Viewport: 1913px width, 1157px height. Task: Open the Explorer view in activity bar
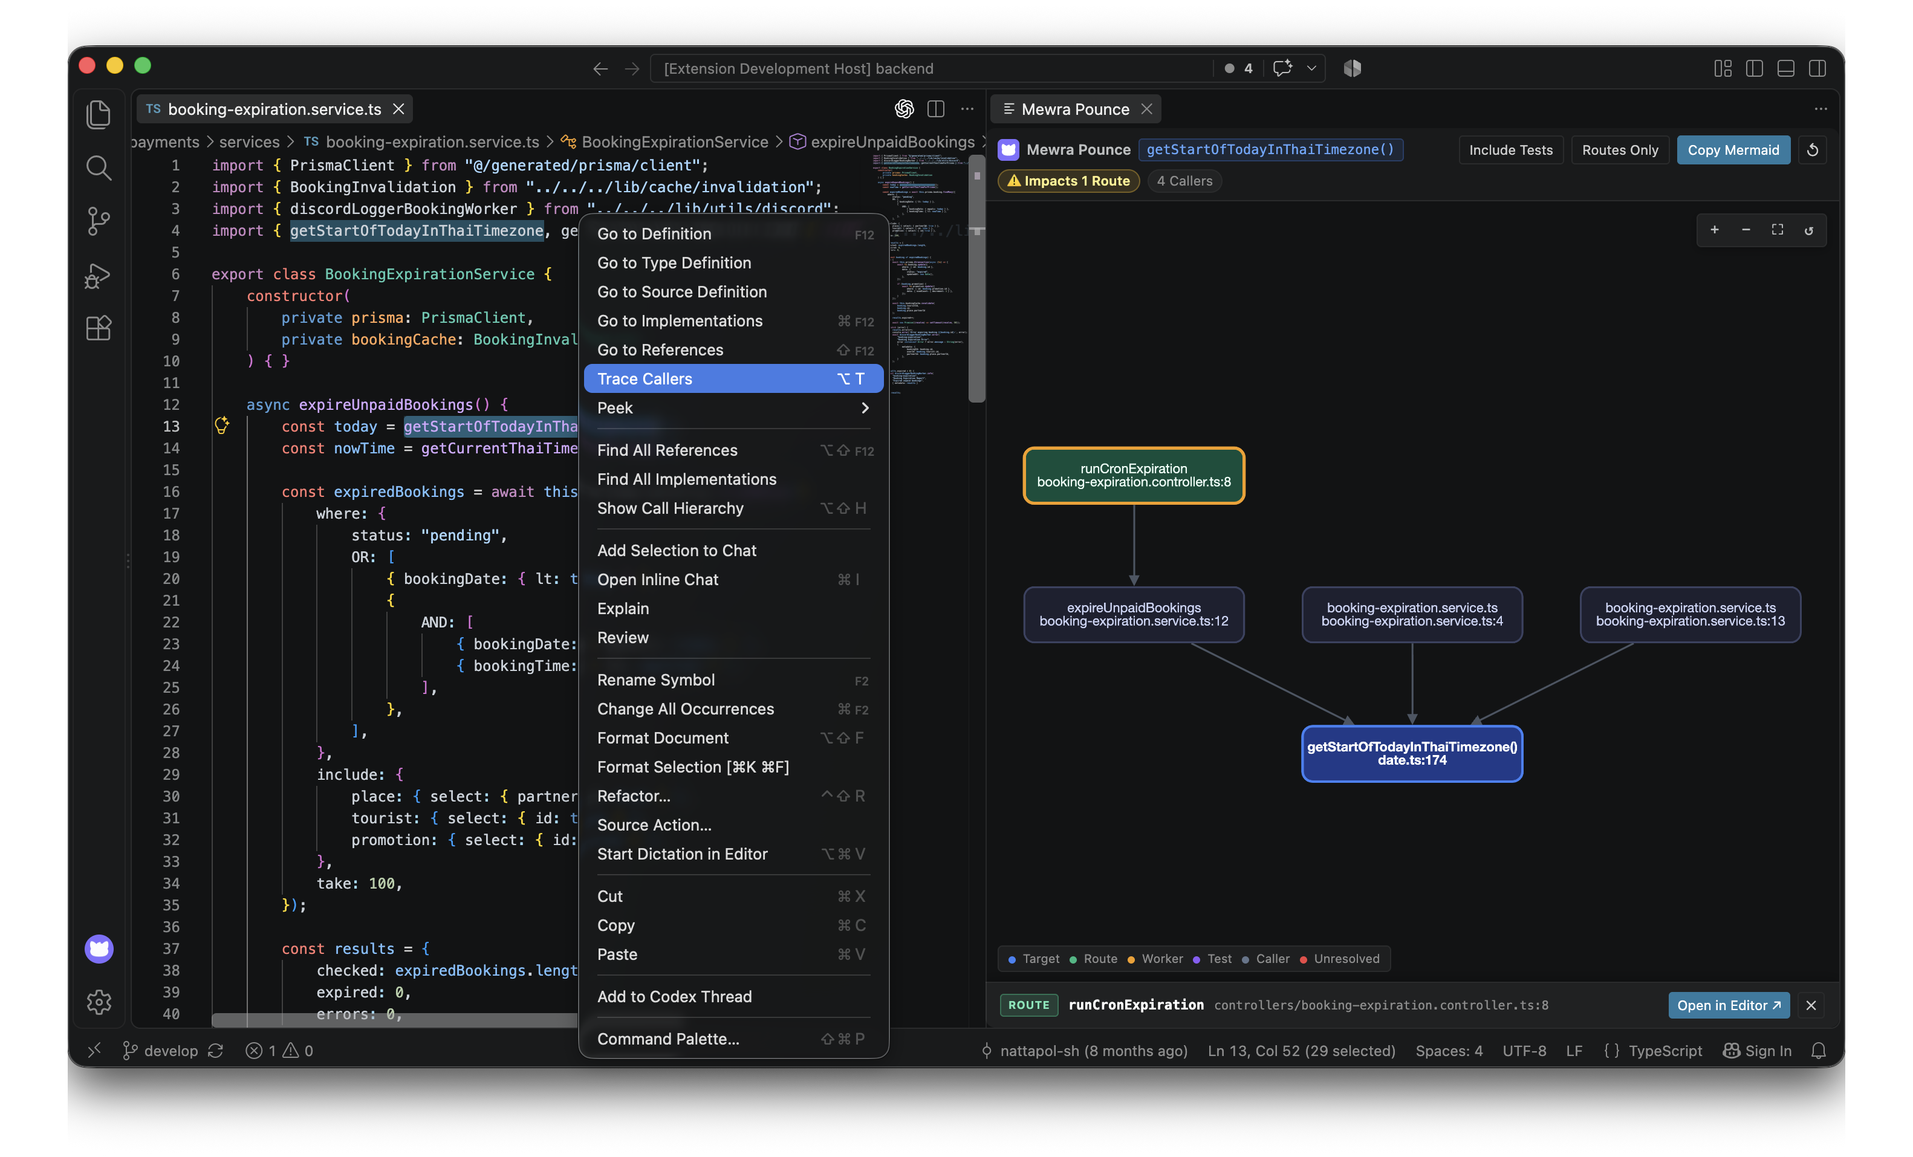click(99, 115)
